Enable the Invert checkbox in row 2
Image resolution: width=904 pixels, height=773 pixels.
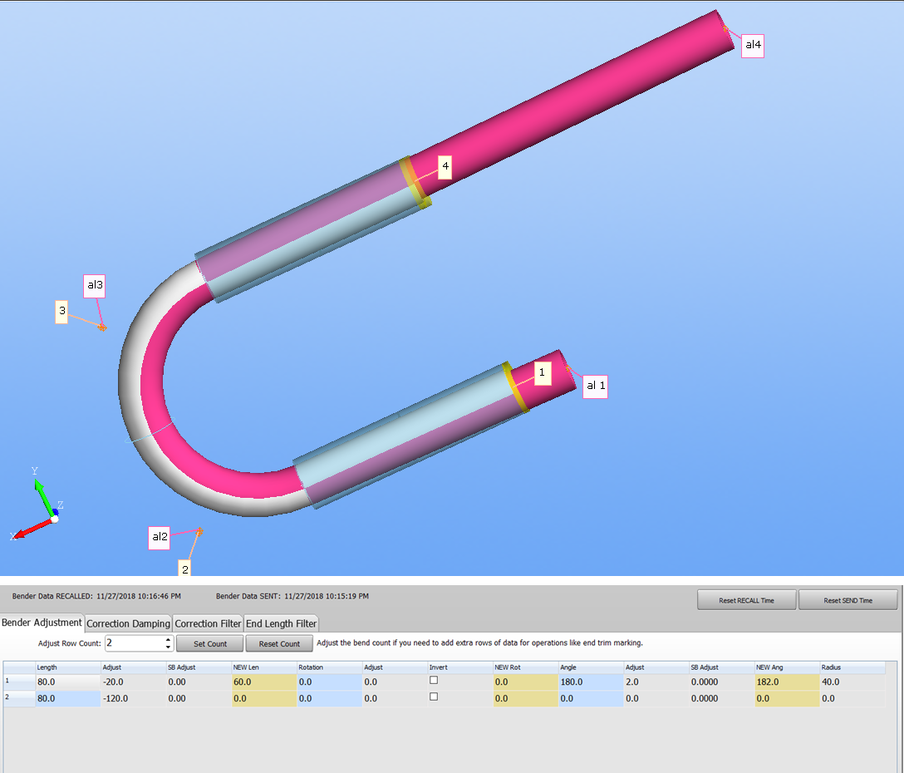[433, 697]
